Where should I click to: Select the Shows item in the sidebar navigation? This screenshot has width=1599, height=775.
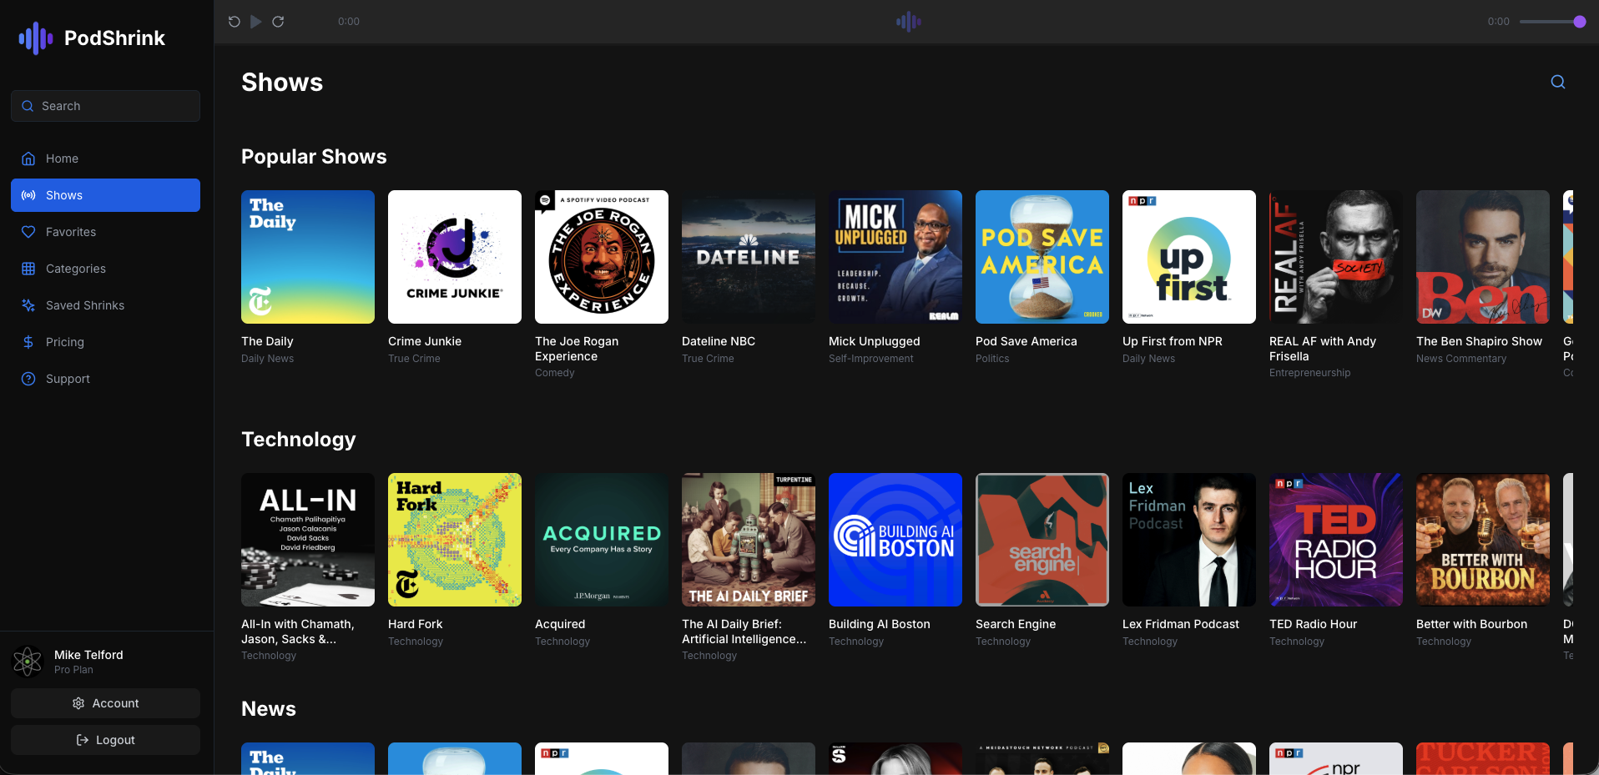[x=105, y=195]
